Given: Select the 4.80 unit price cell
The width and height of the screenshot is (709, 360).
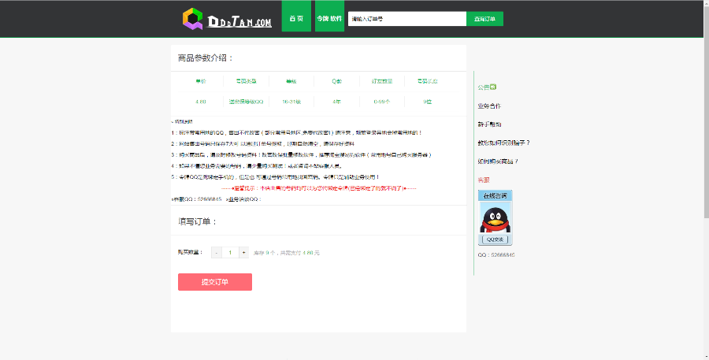Looking at the screenshot, I should click(x=201, y=102).
